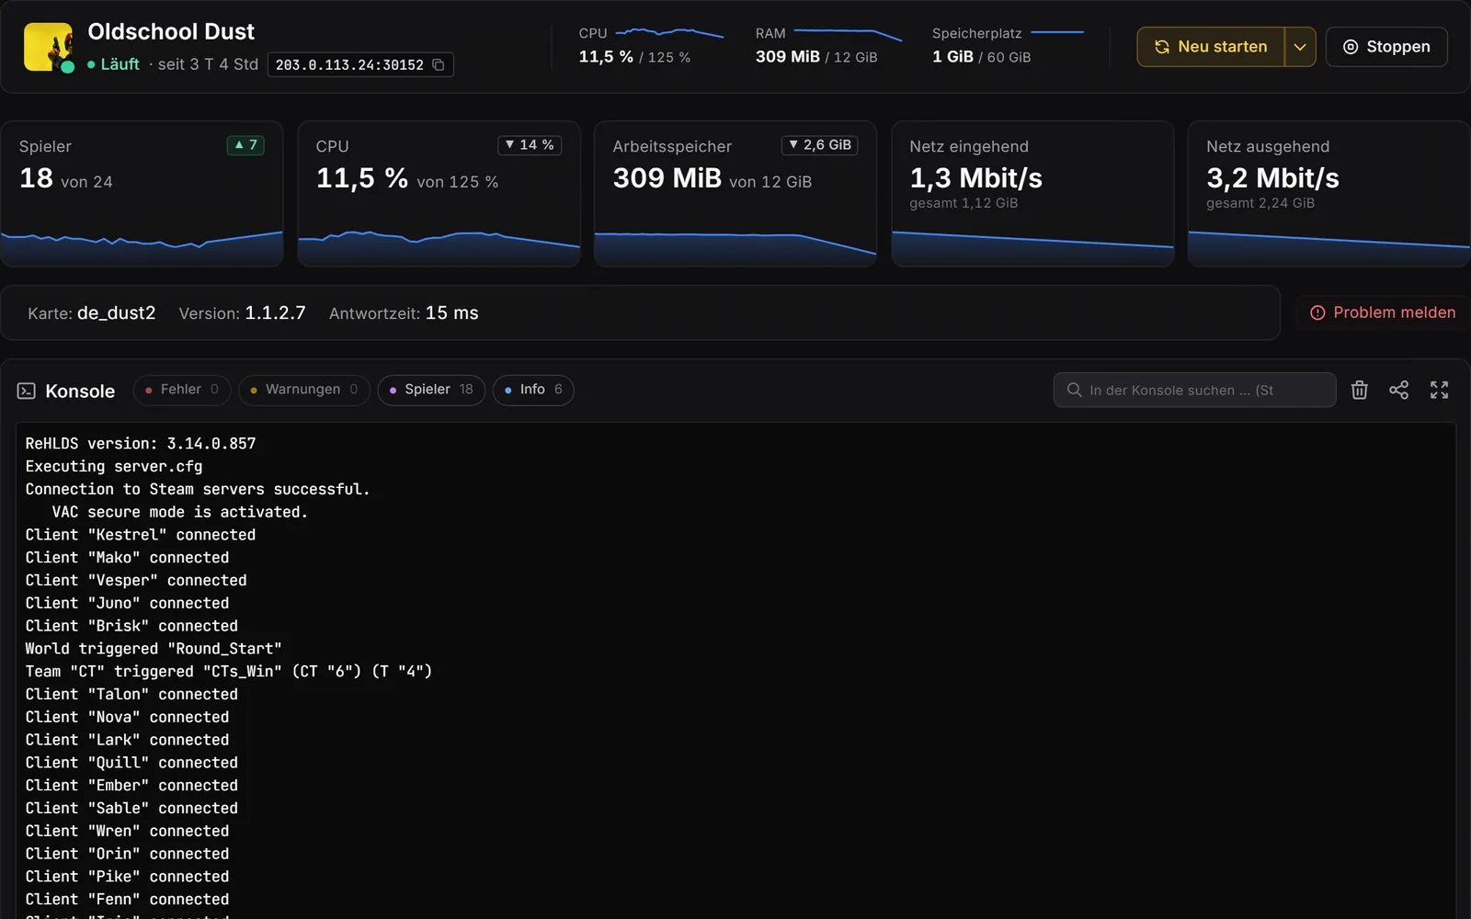Select the Executing server.cfg console line

[114, 467]
